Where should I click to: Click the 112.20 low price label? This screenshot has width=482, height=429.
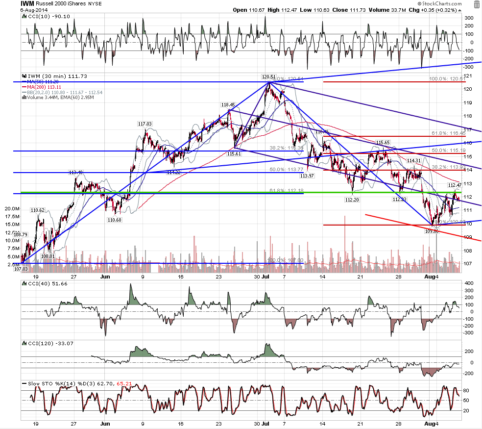coord(352,200)
